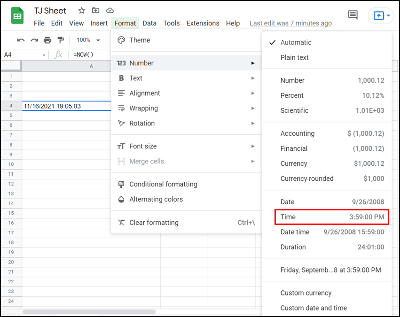Click the share upload button icon

[x=378, y=15]
